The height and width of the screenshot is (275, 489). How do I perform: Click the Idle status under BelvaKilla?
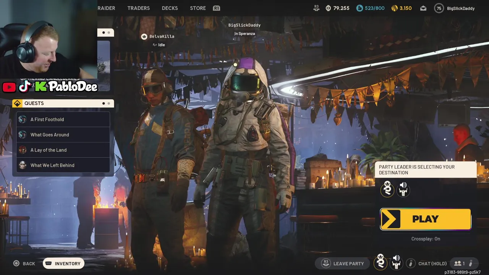point(159,45)
